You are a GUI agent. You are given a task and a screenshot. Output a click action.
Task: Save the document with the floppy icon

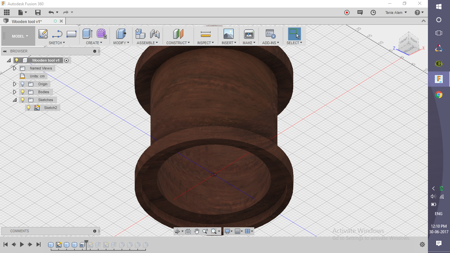(38, 13)
